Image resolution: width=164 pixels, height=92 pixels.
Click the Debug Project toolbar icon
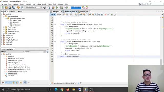(x=62, y=7)
